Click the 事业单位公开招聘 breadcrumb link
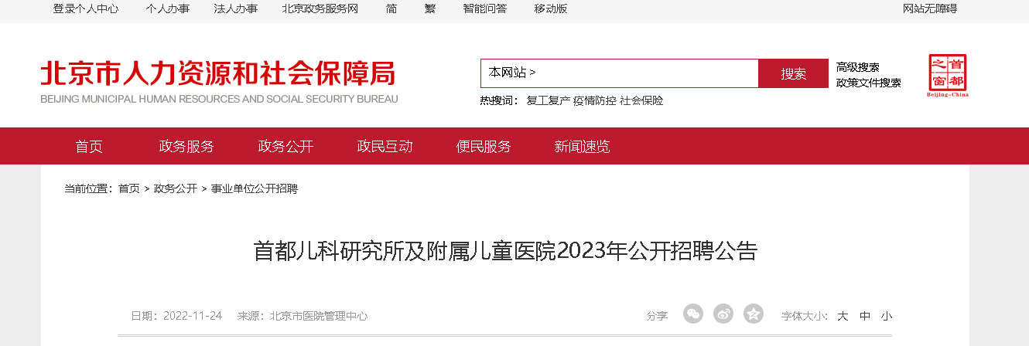This screenshot has height=346, width=1029. point(255,188)
